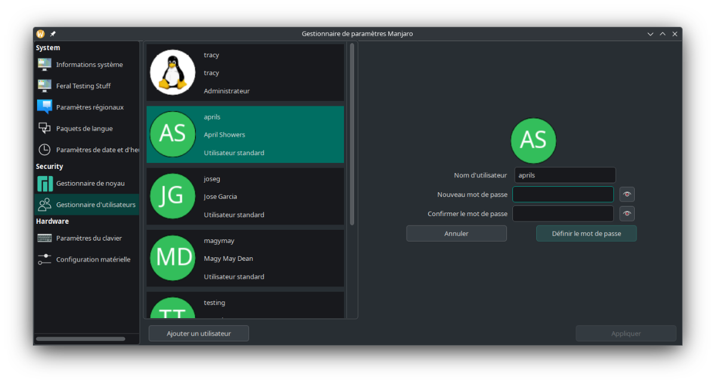This screenshot has height=385, width=716.
Task: Open Informations système icon in sidebar
Action: tap(44, 65)
